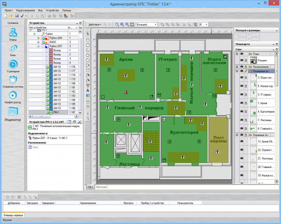Toggle visibility of 3. Отдел лог layer
Screen dimensions: 281x224
click(x=241, y=77)
